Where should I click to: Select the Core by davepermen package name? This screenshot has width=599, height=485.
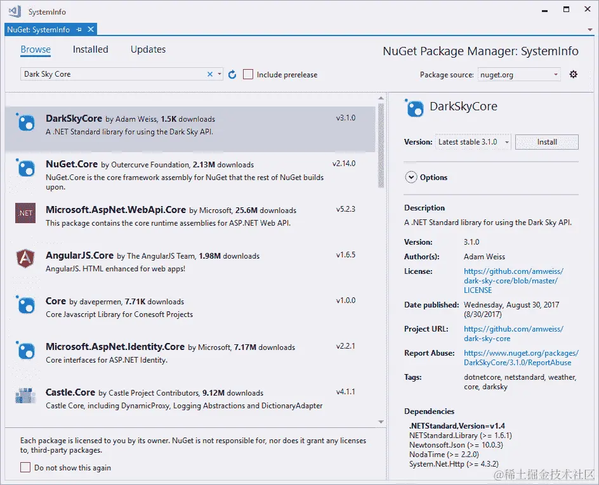coord(56,301)
